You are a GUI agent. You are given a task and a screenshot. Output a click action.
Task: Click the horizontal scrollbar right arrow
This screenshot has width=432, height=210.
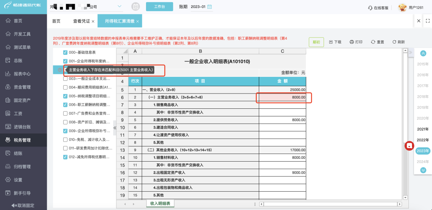point(400,204)
